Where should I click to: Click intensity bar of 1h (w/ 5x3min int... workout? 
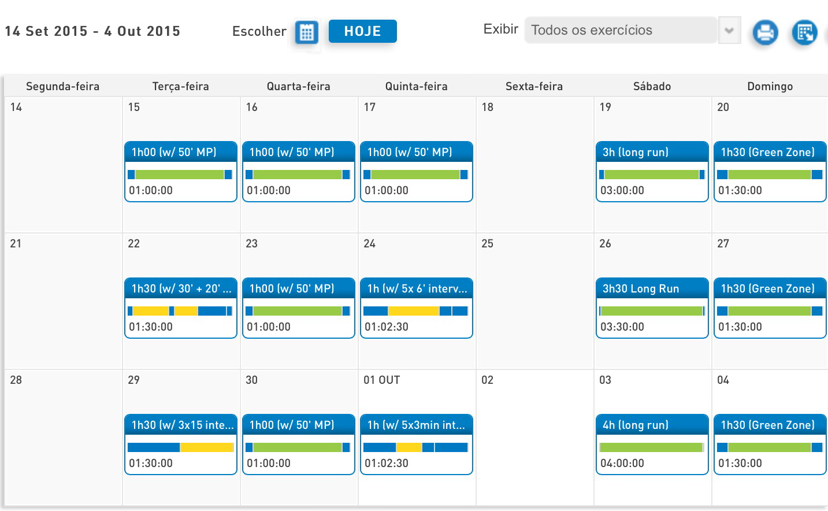click(x=416, y=447)
